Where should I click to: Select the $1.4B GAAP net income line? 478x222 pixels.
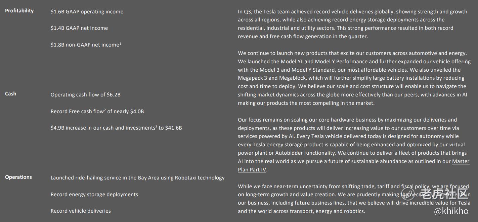[x=79, y=28]
